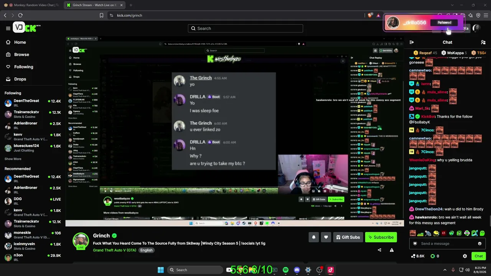Open a new browser tab
The height and width of the screenshot is (276, 491).
[x=131, y=5]
